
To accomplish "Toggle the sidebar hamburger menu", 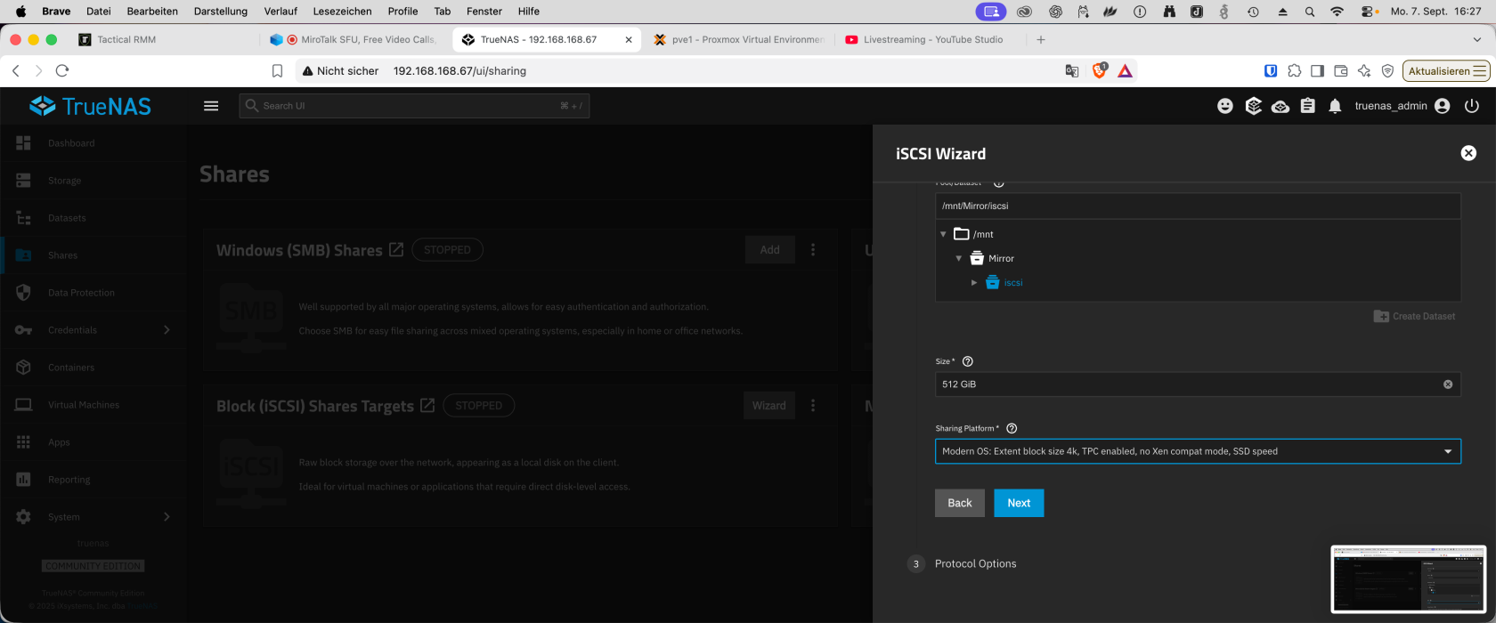I will coord(211,106).
